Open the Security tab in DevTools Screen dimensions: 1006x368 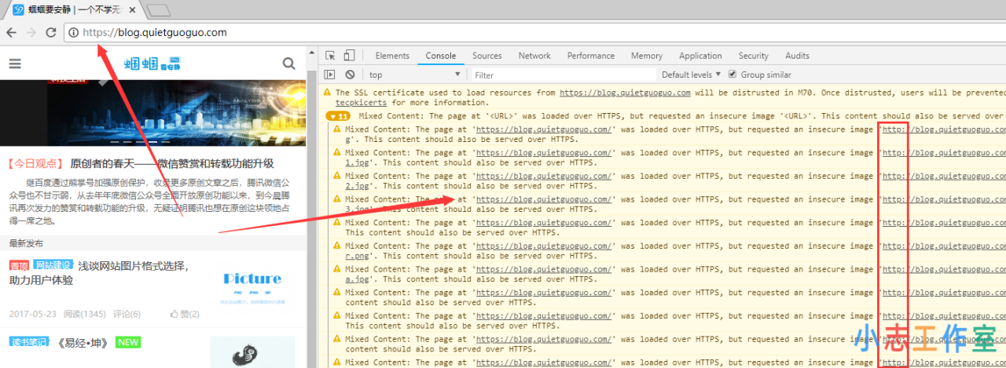coord(753,56)
